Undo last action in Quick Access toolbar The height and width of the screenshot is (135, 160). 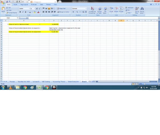point(9,1)
